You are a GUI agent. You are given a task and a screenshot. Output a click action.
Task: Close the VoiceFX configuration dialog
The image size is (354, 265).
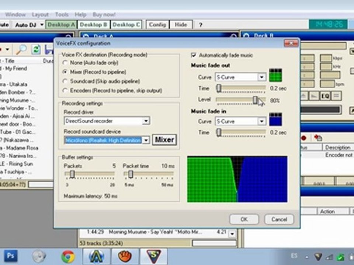pyautogui.click(x=291, y=43)
